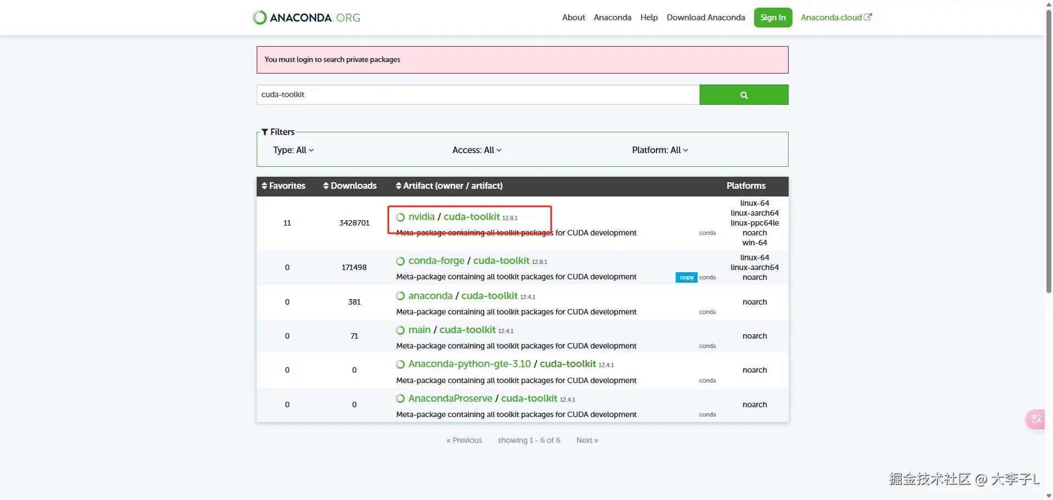The width and height of the screenshot is (1053, 500).
Task: Open the About menu item
Action: (574, 18)
